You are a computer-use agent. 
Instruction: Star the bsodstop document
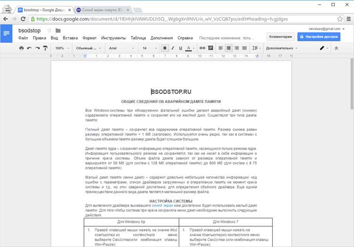tap(50, 30)
